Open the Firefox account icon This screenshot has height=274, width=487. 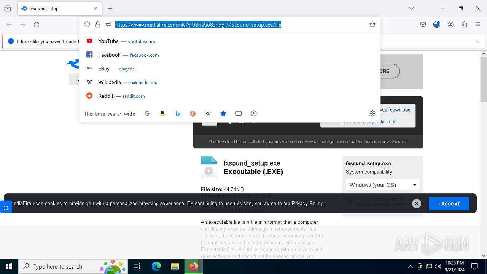coord(450,24)
